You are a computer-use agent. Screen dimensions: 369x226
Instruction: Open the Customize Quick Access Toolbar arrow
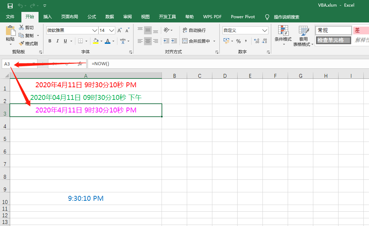pyautogui.click(x=45, y=6)
